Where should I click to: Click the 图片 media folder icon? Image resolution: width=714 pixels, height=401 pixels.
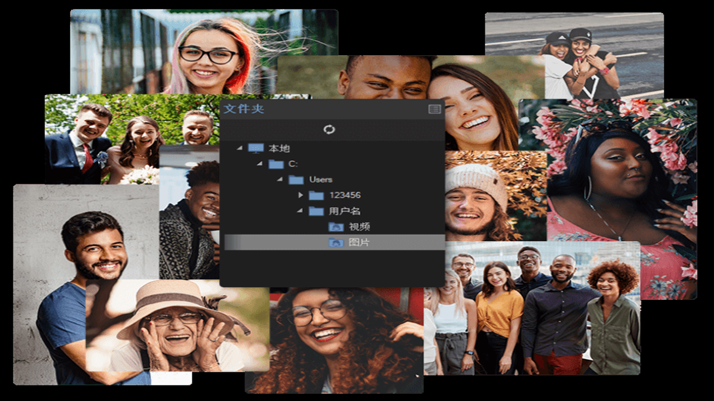(x=336, y=242)
